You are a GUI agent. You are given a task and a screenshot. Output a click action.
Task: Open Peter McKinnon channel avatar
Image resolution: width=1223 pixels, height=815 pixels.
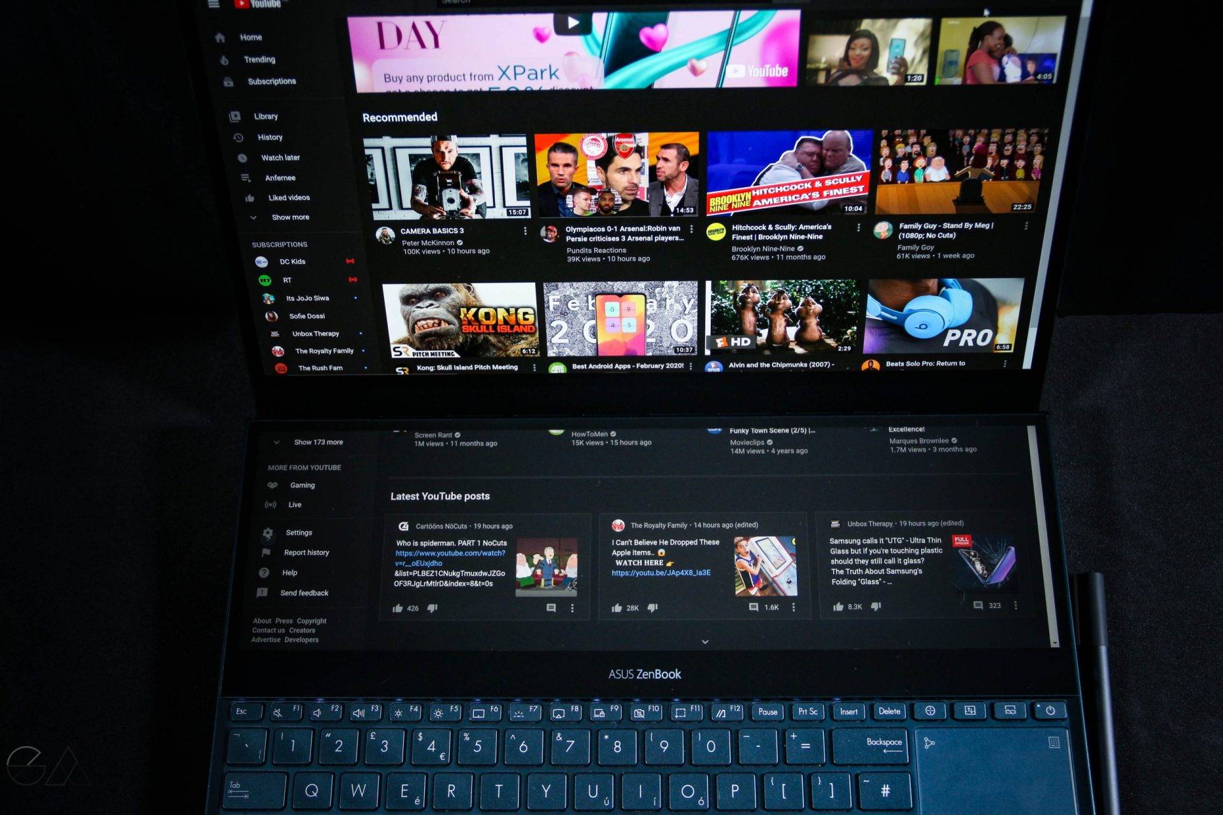(x=385, y=236)
